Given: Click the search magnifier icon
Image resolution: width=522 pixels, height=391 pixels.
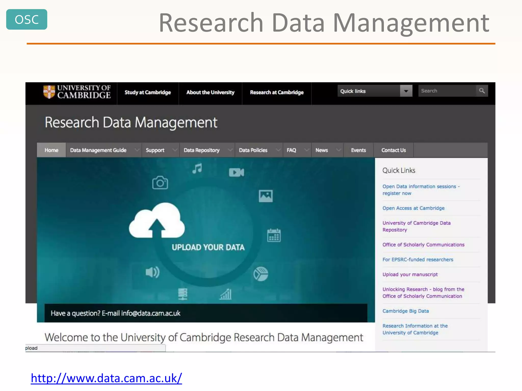Looking at the screenshot, I should point(482,91).
